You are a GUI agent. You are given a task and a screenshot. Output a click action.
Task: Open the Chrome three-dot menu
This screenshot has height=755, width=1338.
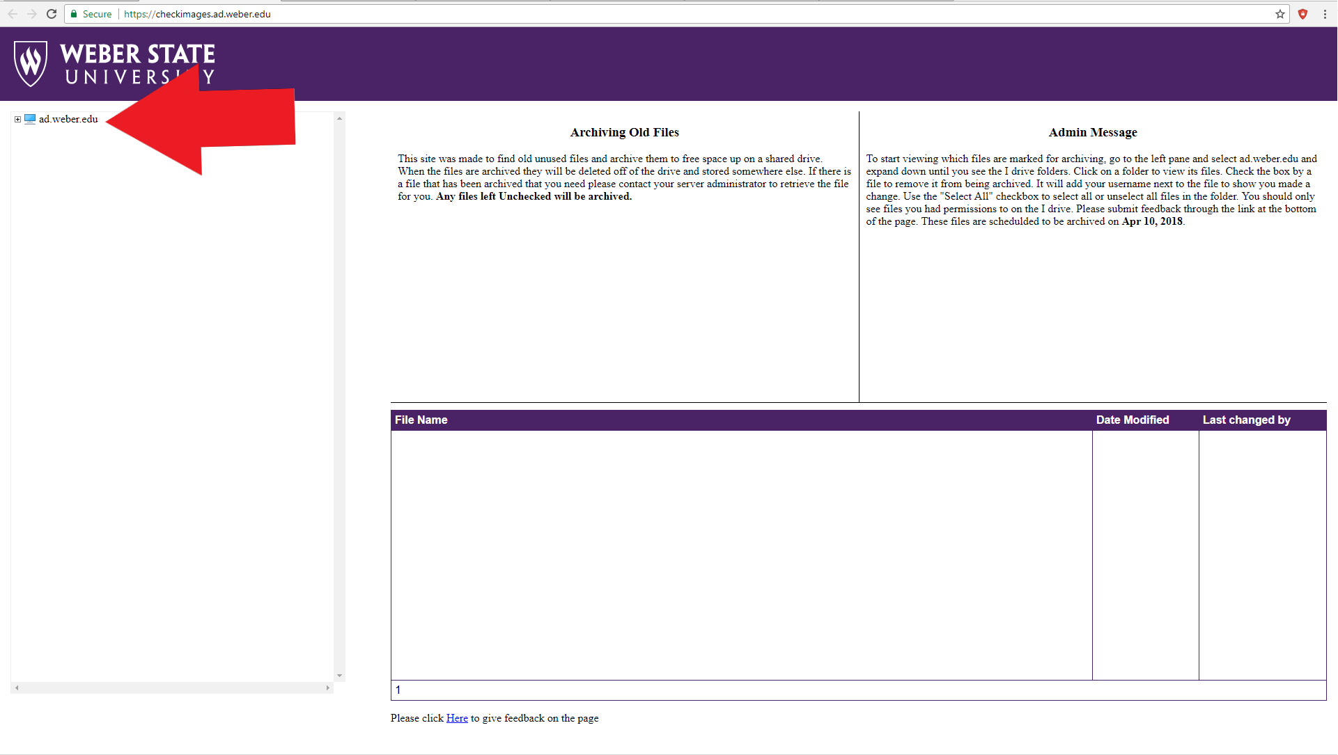(1325, 14)
